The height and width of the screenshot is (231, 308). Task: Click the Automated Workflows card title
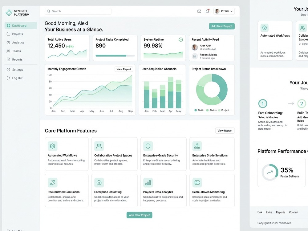[63, 155]
